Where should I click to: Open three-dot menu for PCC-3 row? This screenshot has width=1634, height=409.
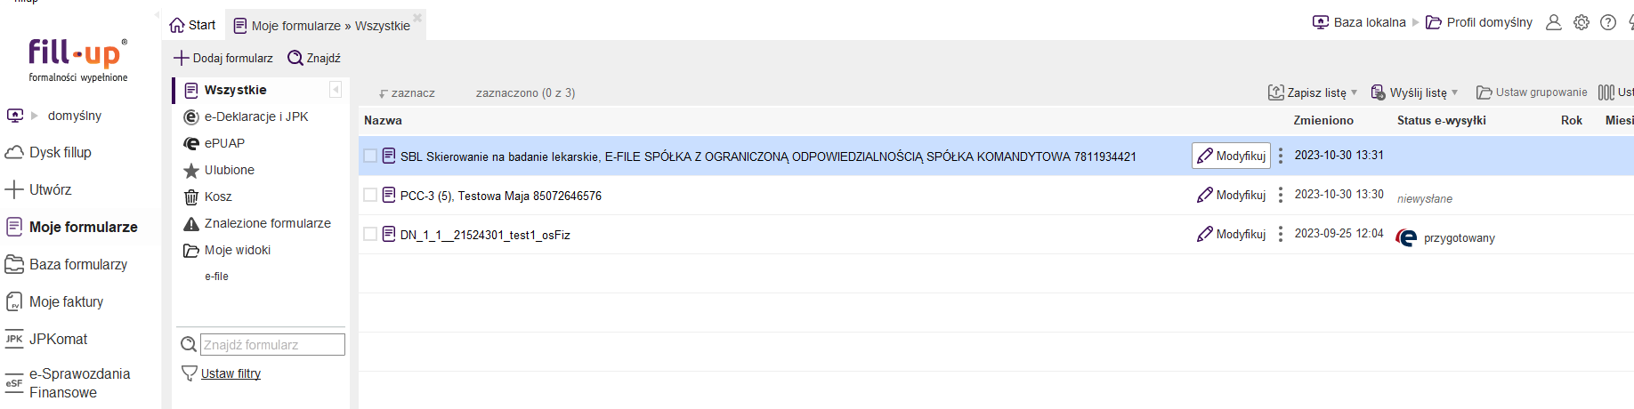point(1281,195)
